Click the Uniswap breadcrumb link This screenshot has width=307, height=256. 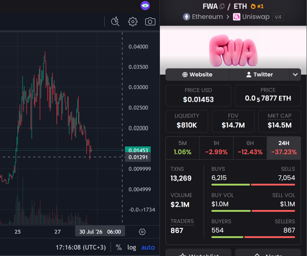tap(256, 17)
